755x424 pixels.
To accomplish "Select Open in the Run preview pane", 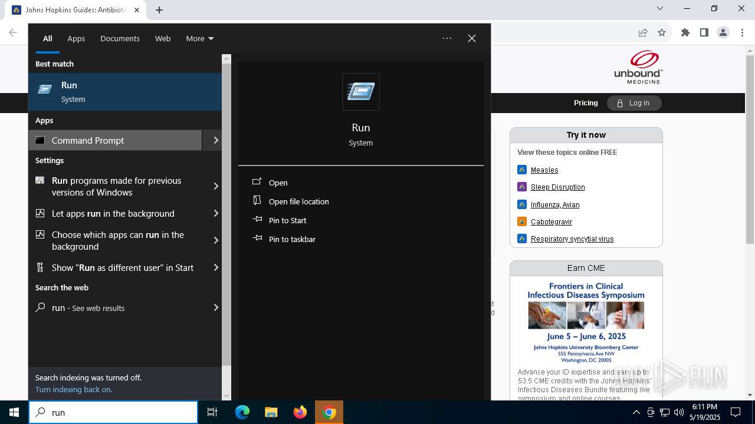I will click(278, 183).
